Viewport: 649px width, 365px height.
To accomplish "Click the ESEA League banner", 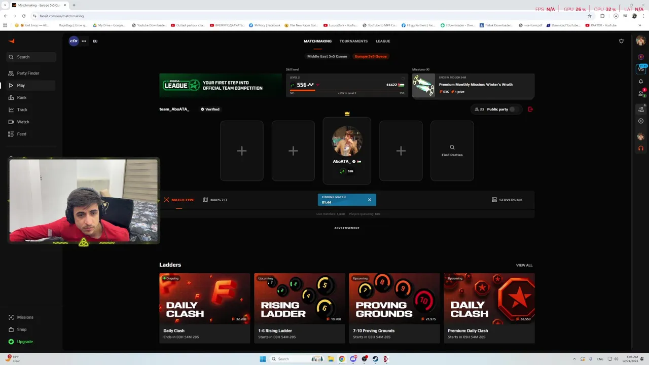I will pos(221,85).
